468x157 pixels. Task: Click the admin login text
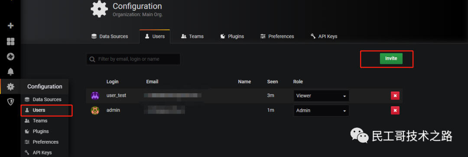coord(113,111)
